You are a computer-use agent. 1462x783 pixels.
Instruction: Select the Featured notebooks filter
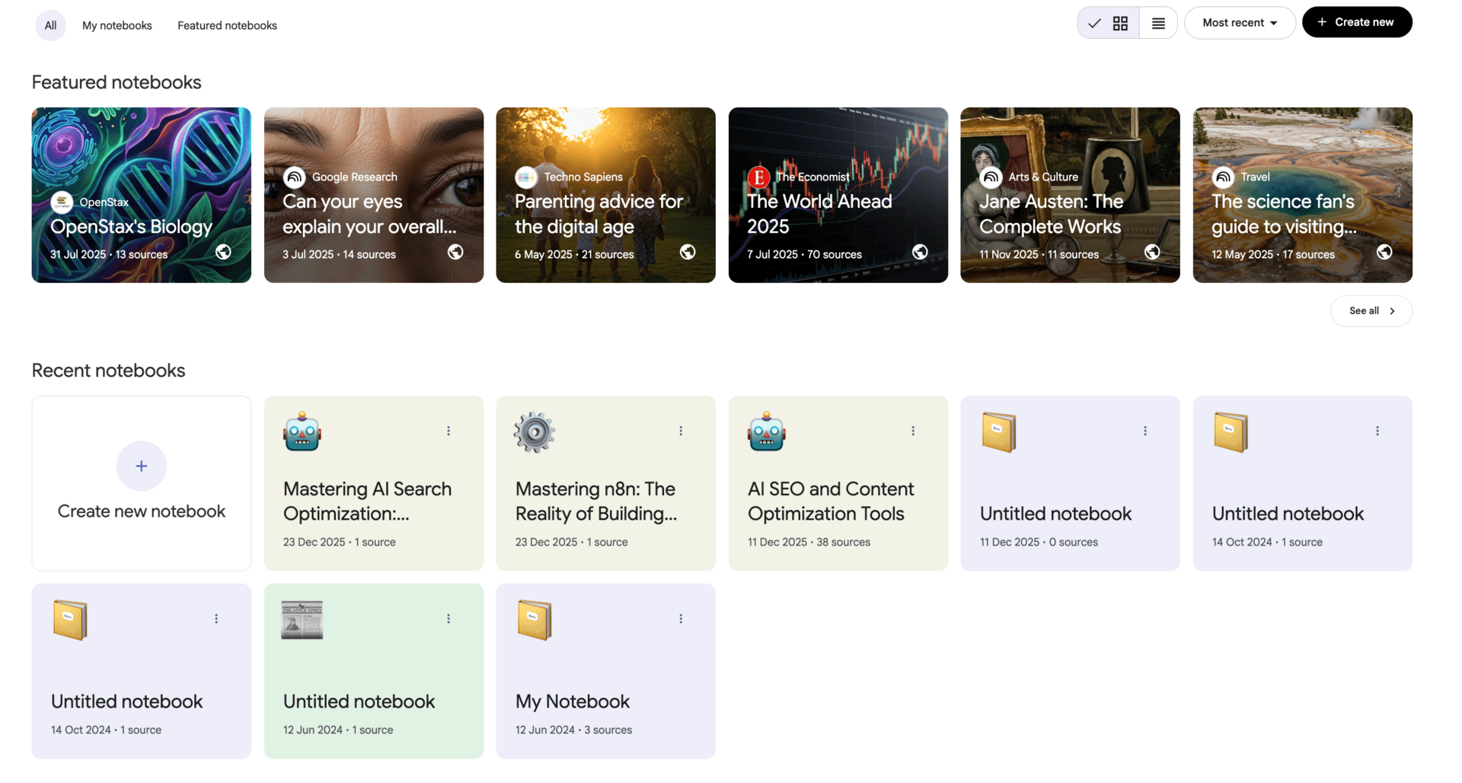click(x=227, y=25)
